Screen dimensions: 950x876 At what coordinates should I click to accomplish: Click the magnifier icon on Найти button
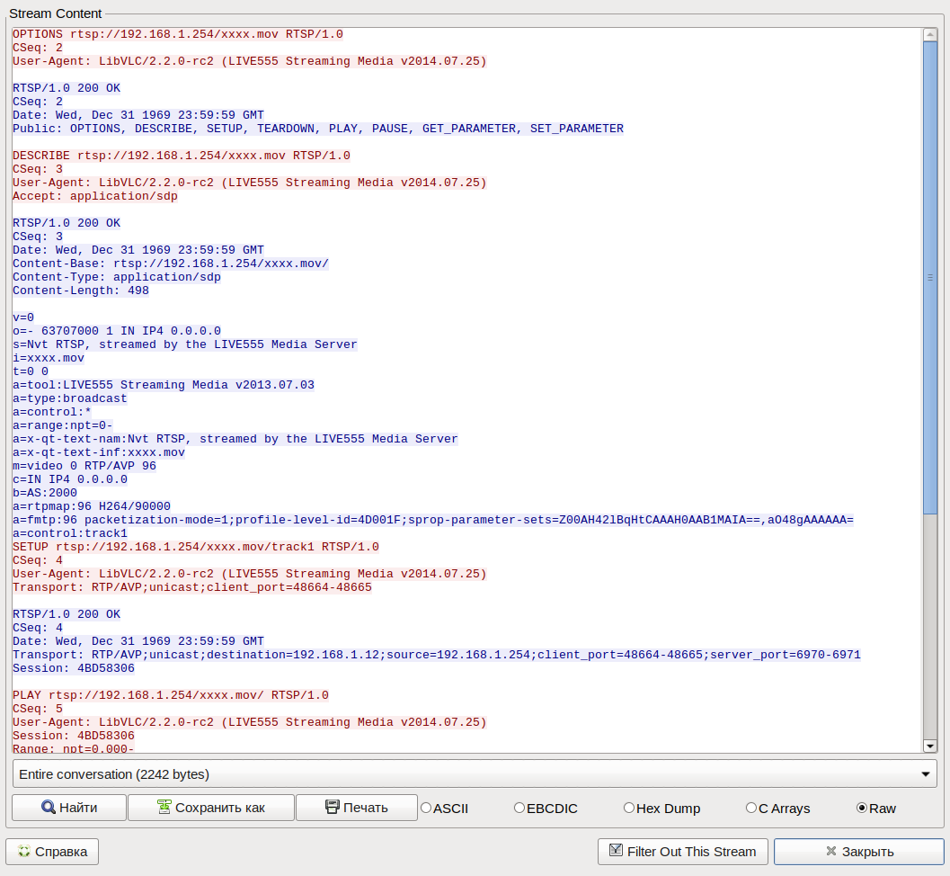coord(49,808)
